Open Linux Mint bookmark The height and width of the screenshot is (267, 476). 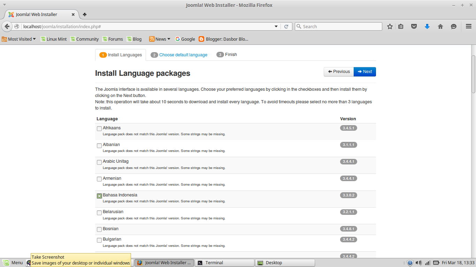(54, 39)
